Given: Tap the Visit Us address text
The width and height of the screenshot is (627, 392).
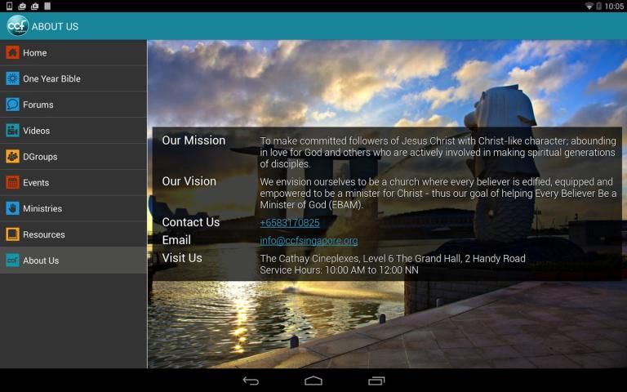Looking at the screenshot, I should (392, 259).
